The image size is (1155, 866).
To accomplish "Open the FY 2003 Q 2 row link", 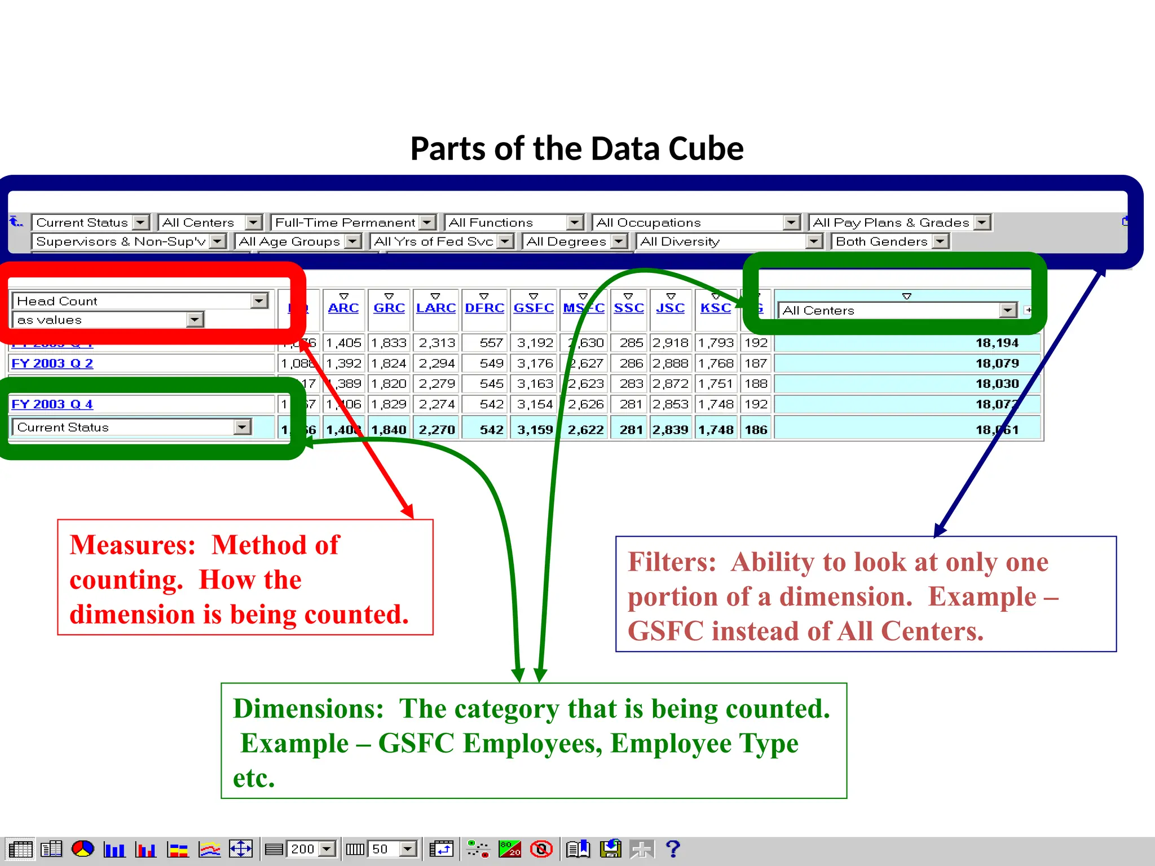I will (52, 363).
